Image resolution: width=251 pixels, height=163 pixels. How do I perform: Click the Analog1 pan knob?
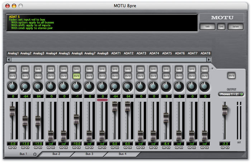click(12, 86)
